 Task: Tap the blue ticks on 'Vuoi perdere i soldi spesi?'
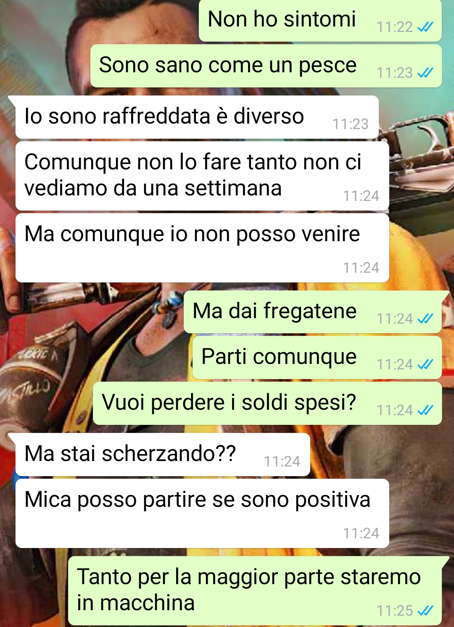[x=425, y=410]
